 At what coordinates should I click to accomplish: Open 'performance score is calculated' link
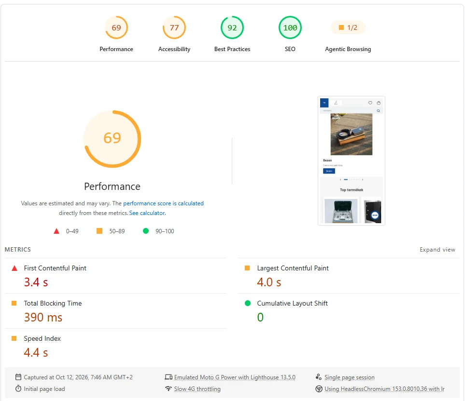(163, 203)
